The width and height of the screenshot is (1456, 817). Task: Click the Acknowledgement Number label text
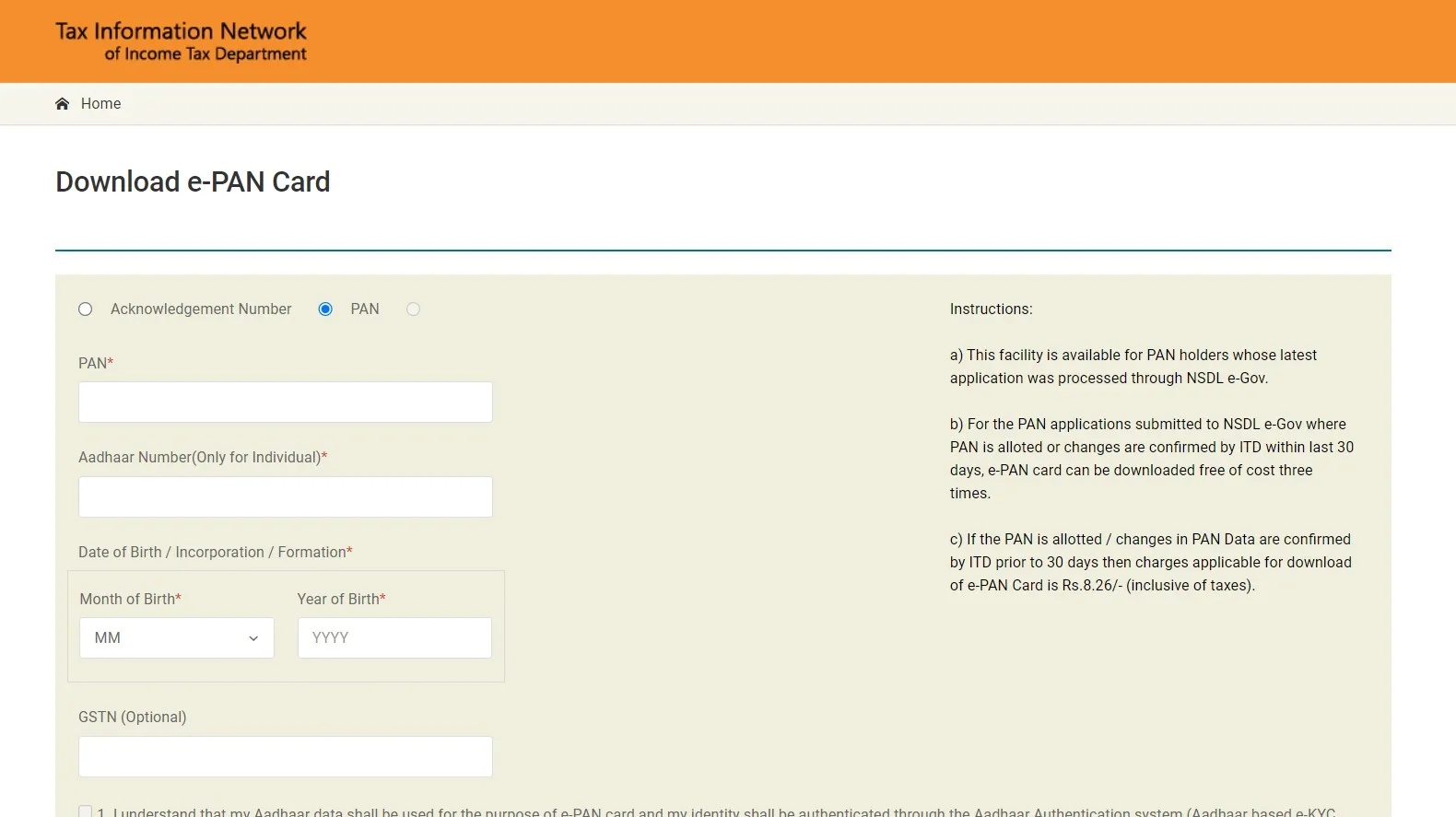coord(201,309)
